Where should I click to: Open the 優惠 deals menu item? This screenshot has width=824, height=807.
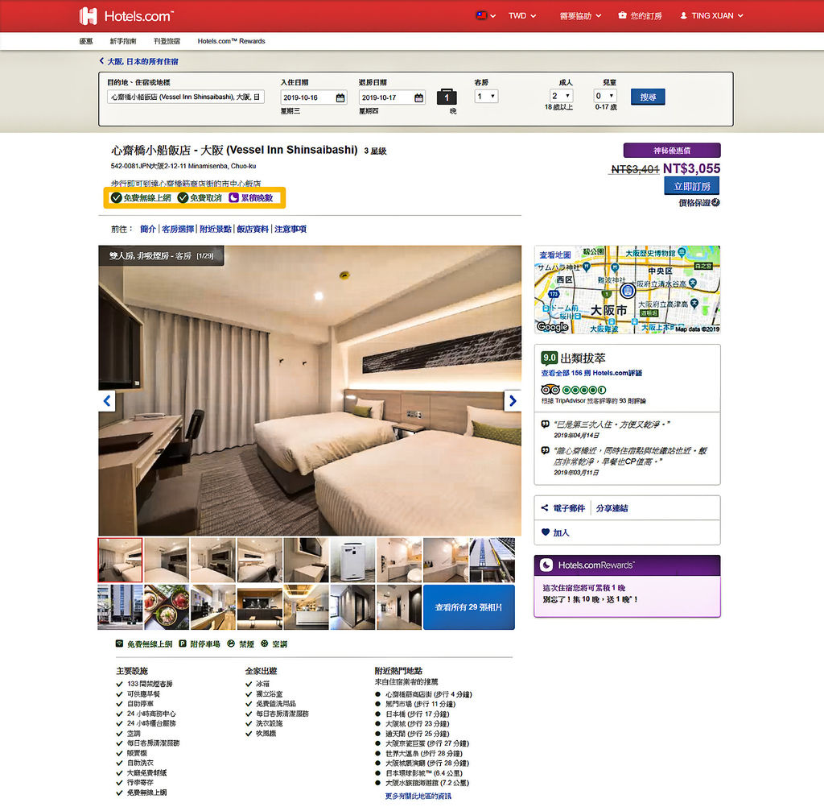(85, 41)
